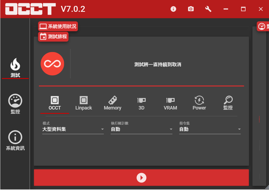This screenshot has width=269, height=190.
Task: Open the 執行緒計數 dropdown
Action: pos(141,129)
